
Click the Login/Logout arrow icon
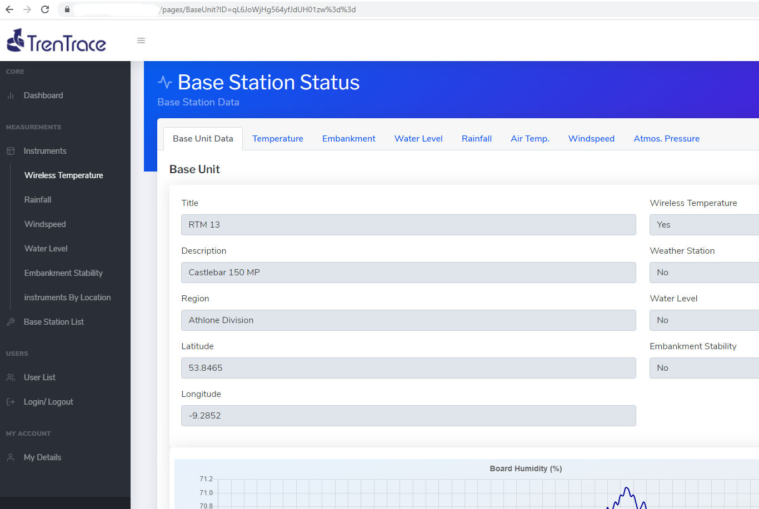click(x=11, y=402)
